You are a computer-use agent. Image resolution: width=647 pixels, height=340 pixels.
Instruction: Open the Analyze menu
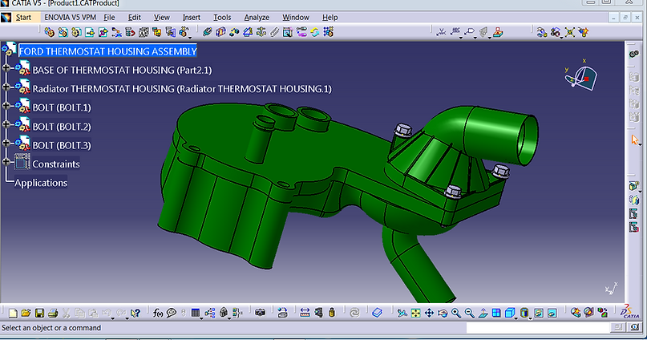pos(257,18)
